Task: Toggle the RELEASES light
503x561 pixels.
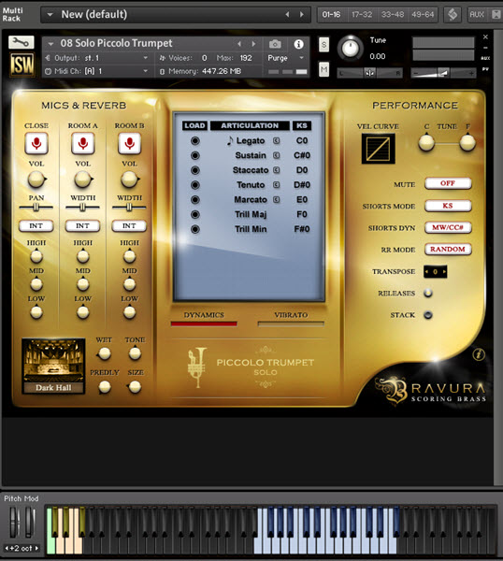Action: click(428, 293)
